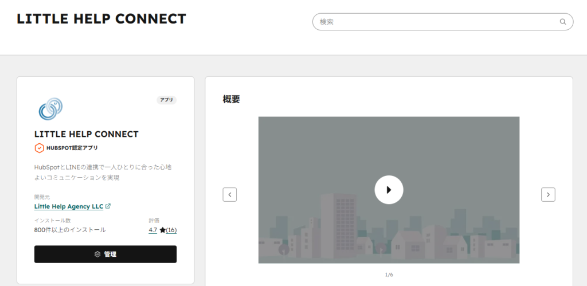The image size is (587, 286).
Task: Click the インストール数 label
Action: tap(52, 221)
